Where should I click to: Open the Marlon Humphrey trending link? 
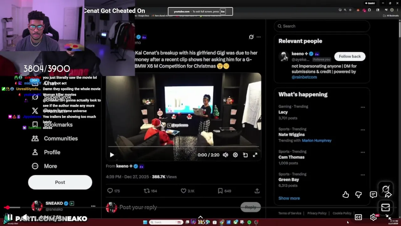(316, 140)
